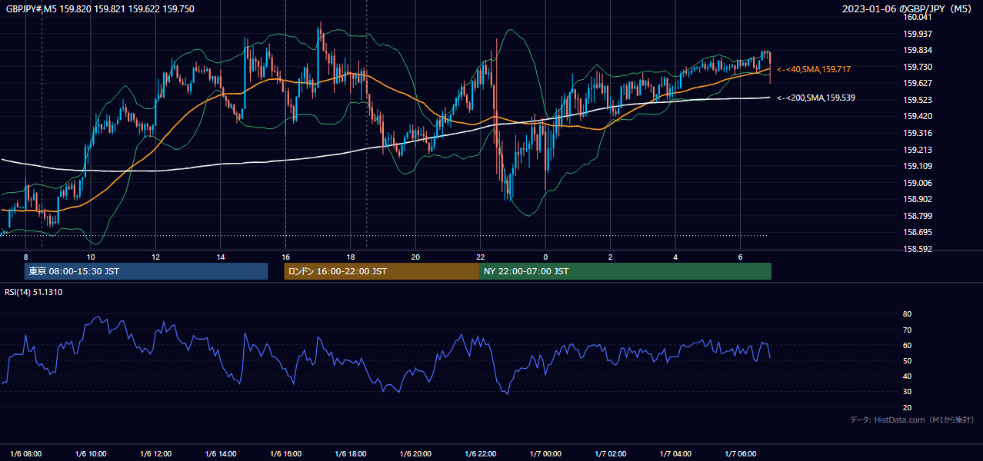This screenshot has height=461, width=983.
Task: Click RSI scale level 60
Action: tap(907, 345)
